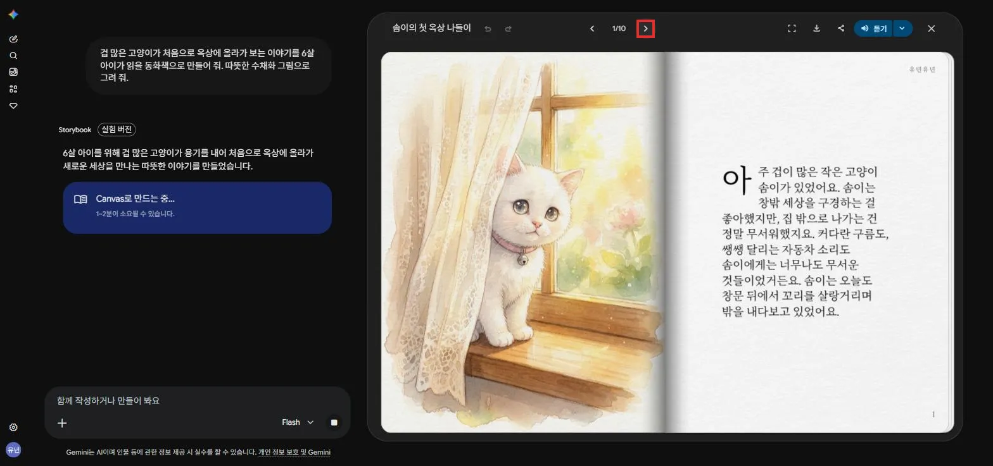The image size is (993, 466).
Task: Stop the response generation
Action: [x=334, y=422]
